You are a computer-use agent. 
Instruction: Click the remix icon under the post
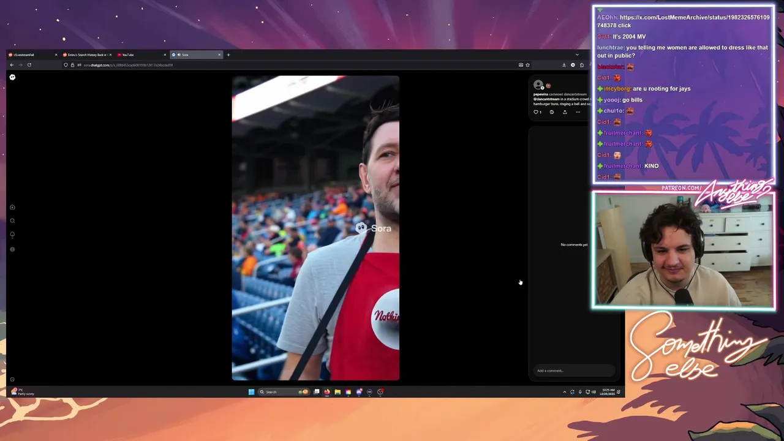click(552, 112)
